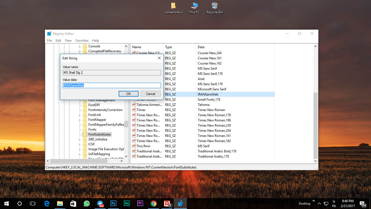The width and height of the screenshot is (371, 209).
Task: Click the 'Traditional Arabic Bold,178' data cell
Action: coord(217,151)
